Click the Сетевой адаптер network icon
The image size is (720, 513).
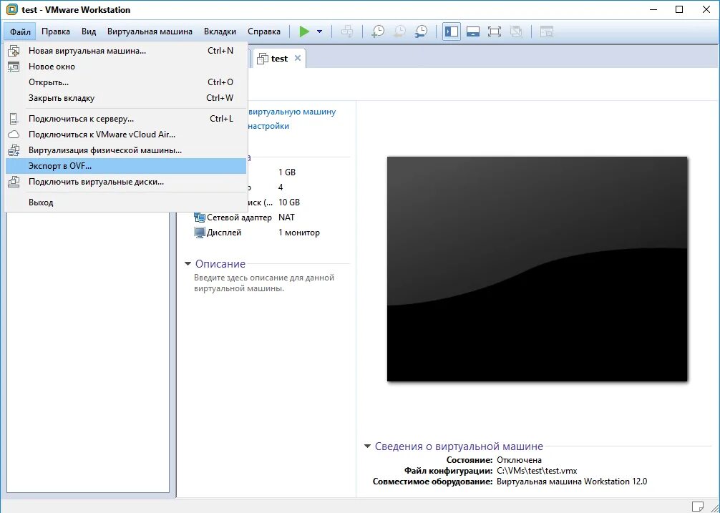pos(199,217)
